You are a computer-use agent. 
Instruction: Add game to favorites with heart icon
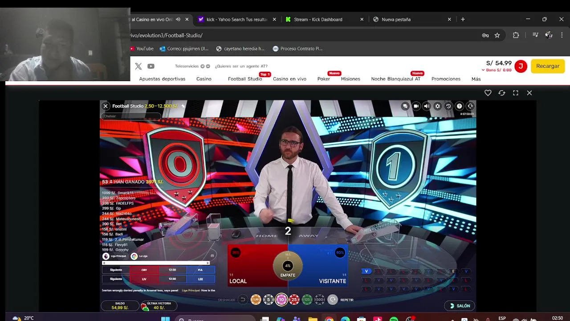488,93
